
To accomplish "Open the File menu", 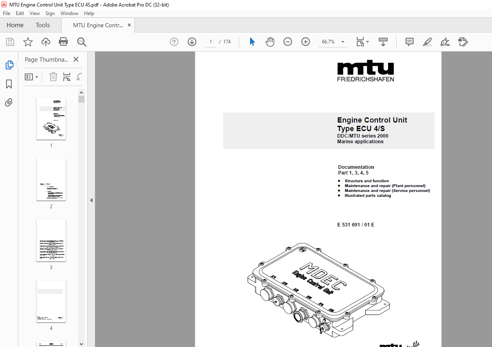I will pyautogui.click(x=7, y=13).
